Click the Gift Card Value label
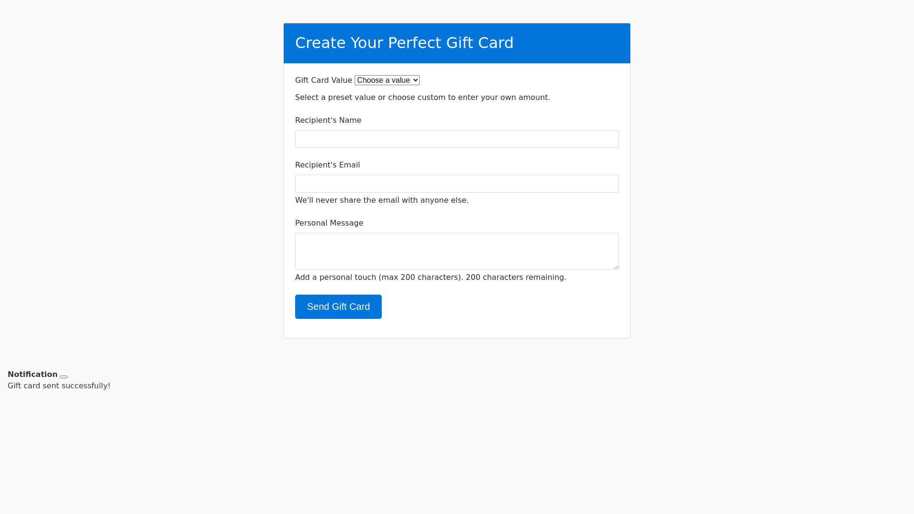The image size is (914, 514). point(323,80)
